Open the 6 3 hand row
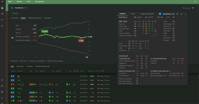 point(103,88)
